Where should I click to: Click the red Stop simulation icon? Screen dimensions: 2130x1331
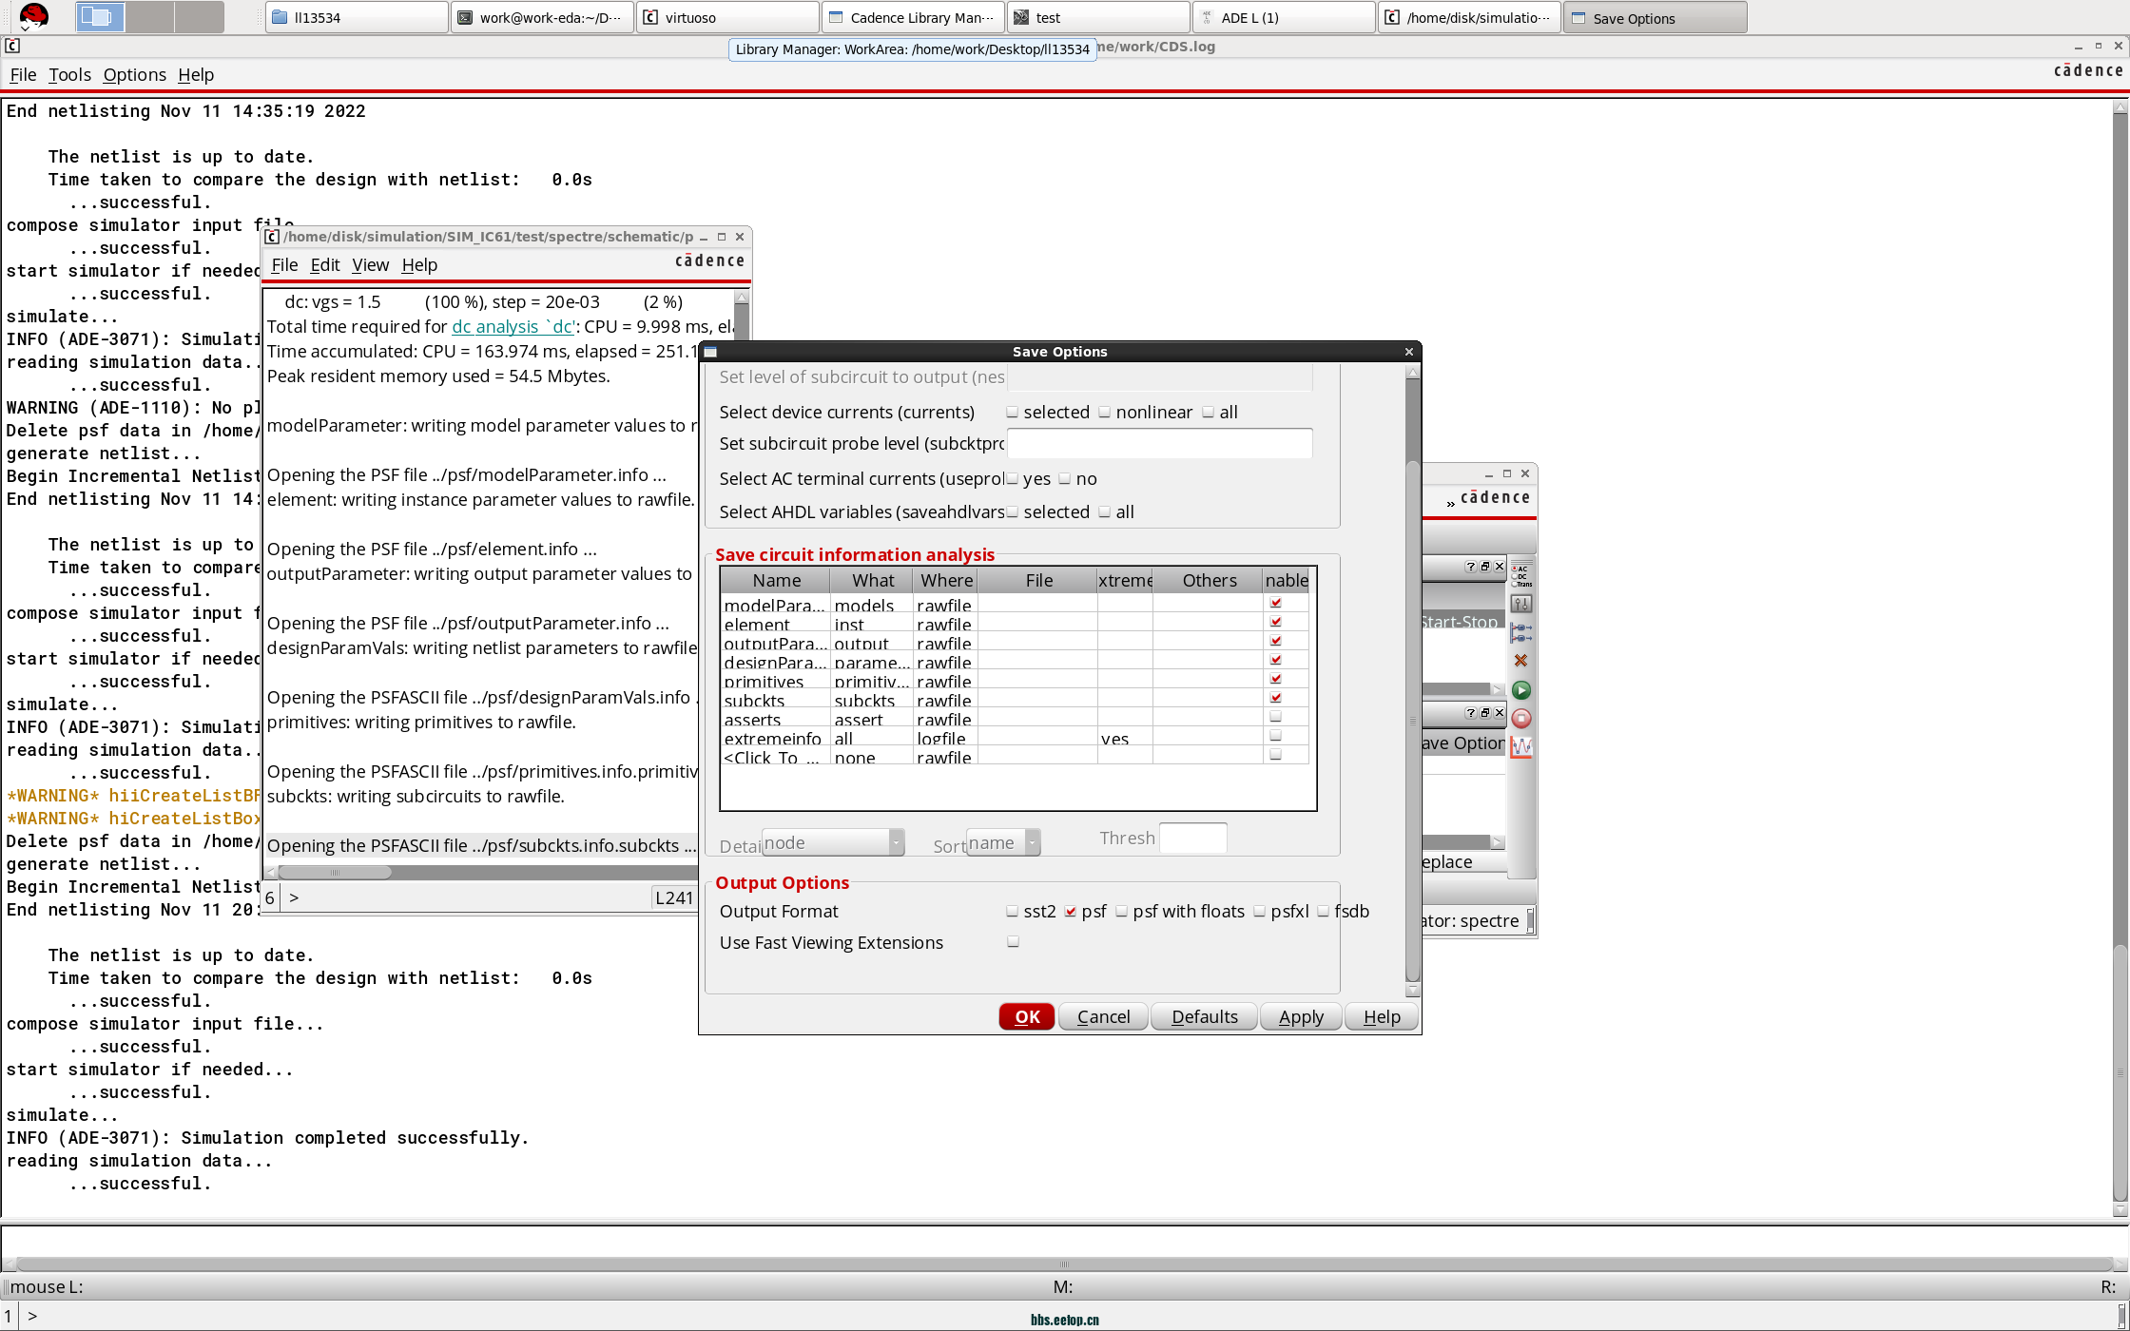[1521, 719]
